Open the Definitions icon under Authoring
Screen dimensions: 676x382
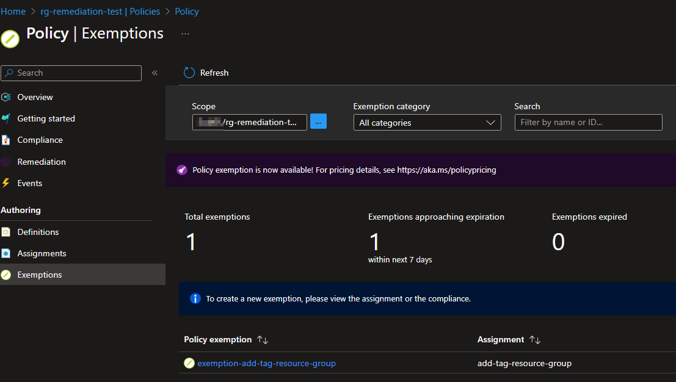(x=5, y=232)
